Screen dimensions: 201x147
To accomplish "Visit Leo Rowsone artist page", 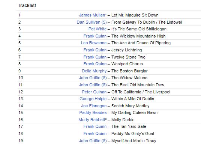I will coord(94,43).
